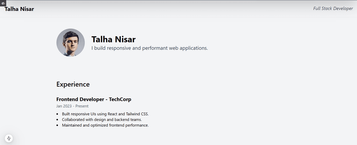Select the circular profile photo
The width and height of the screenshot is (357, 145).
click(x=71, y=43)
